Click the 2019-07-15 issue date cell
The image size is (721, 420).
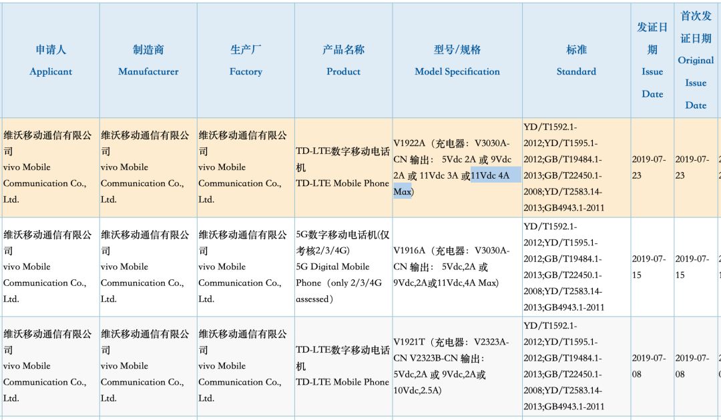(x=652, y=267)
